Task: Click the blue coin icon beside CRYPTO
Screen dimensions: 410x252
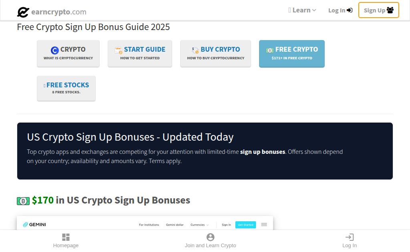Action: click(x=55, y=50)
